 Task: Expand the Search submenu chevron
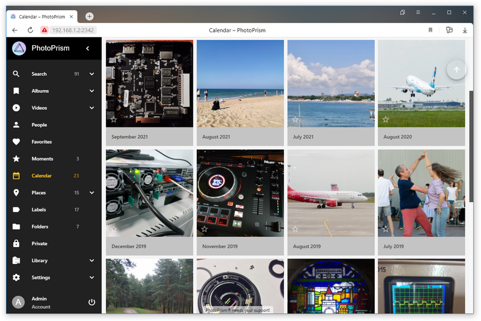tap(92, 74)
